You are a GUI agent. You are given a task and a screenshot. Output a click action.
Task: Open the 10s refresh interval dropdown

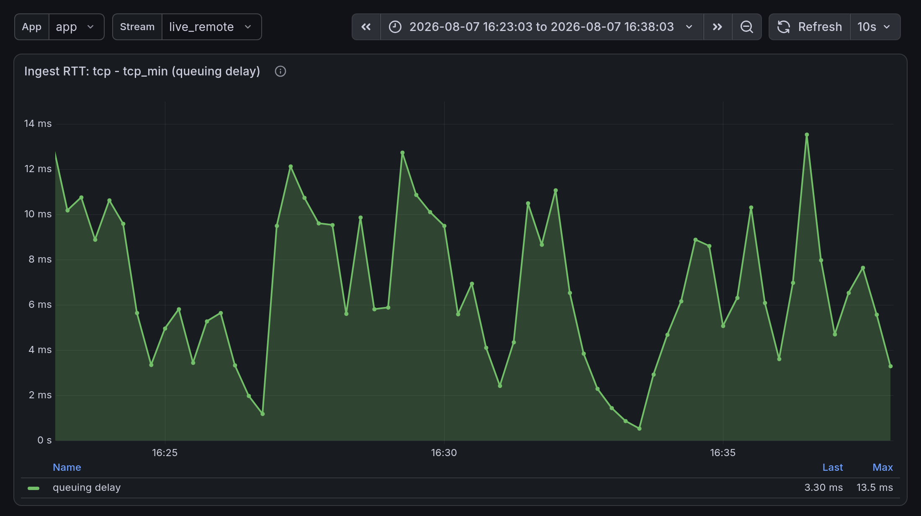875,27
